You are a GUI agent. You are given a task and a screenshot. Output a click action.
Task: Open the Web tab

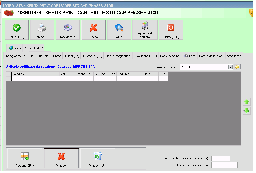pyautogui.click(x=15, y=48)
